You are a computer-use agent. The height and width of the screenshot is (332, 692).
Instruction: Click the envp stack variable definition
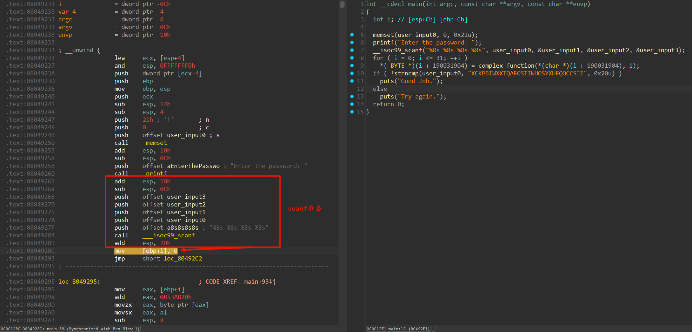click(x=65, y=35)
